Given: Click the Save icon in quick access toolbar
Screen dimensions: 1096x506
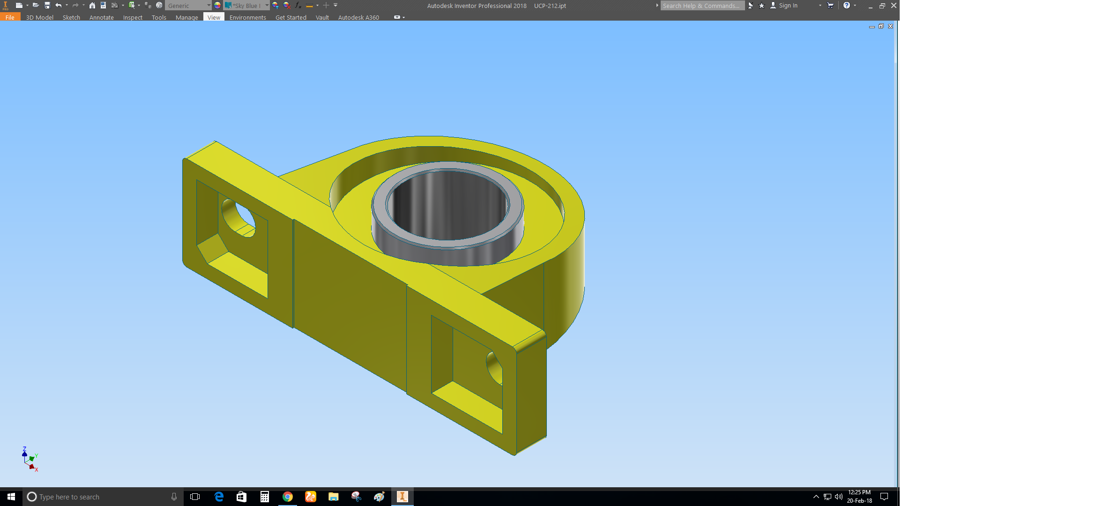Looking at the screenshot, I should point(47,5).
